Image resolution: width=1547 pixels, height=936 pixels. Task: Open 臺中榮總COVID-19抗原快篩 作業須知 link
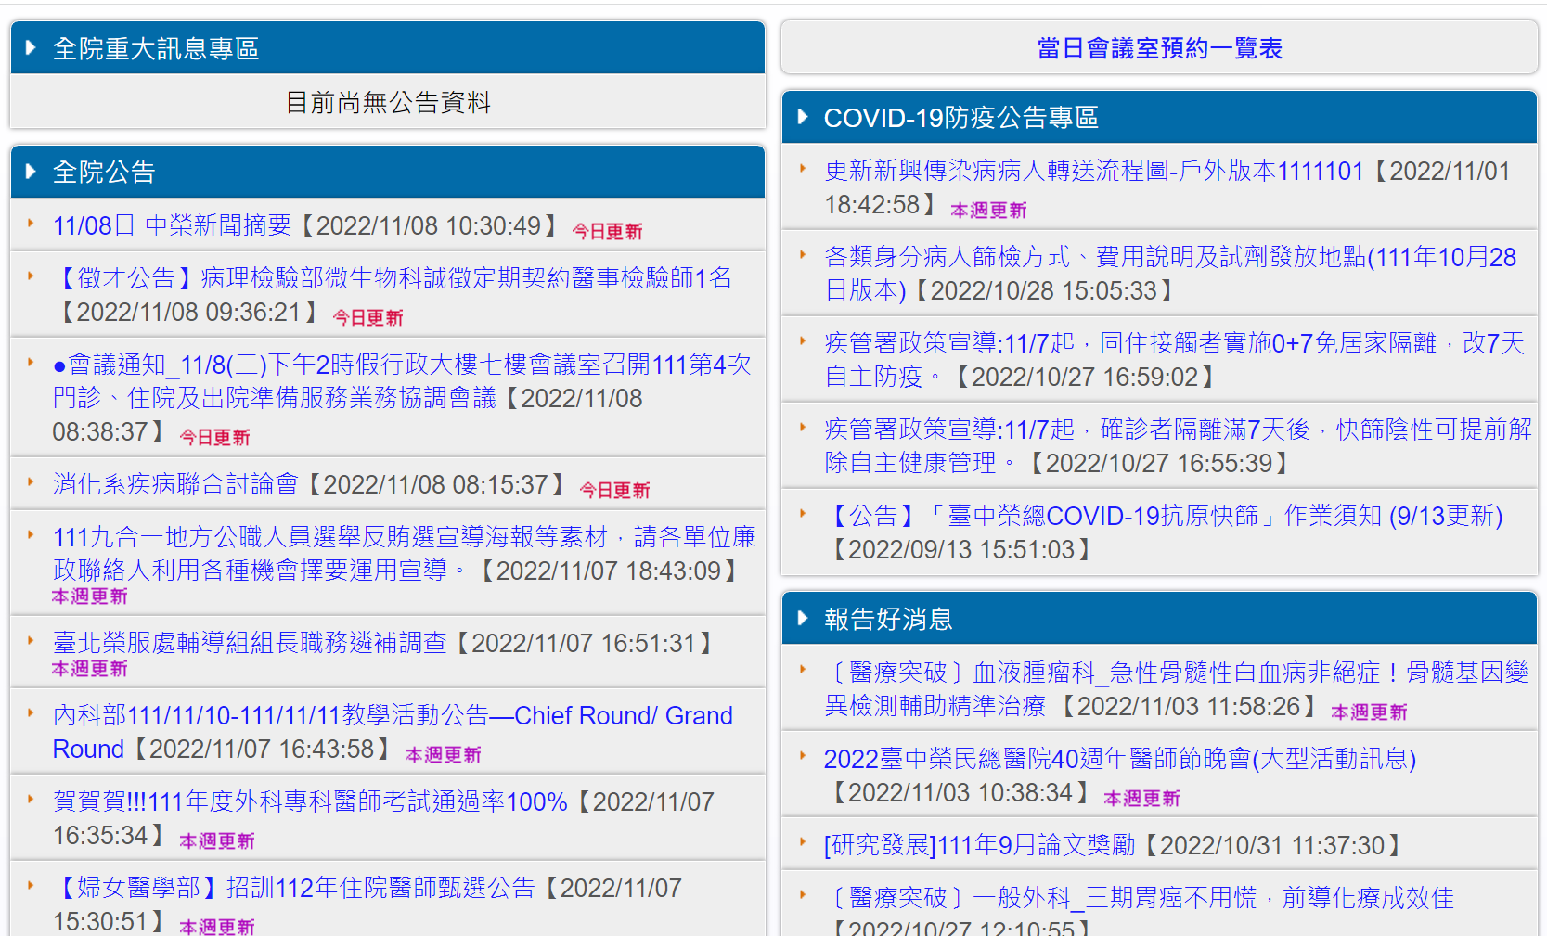click(x=1163, y=516)
